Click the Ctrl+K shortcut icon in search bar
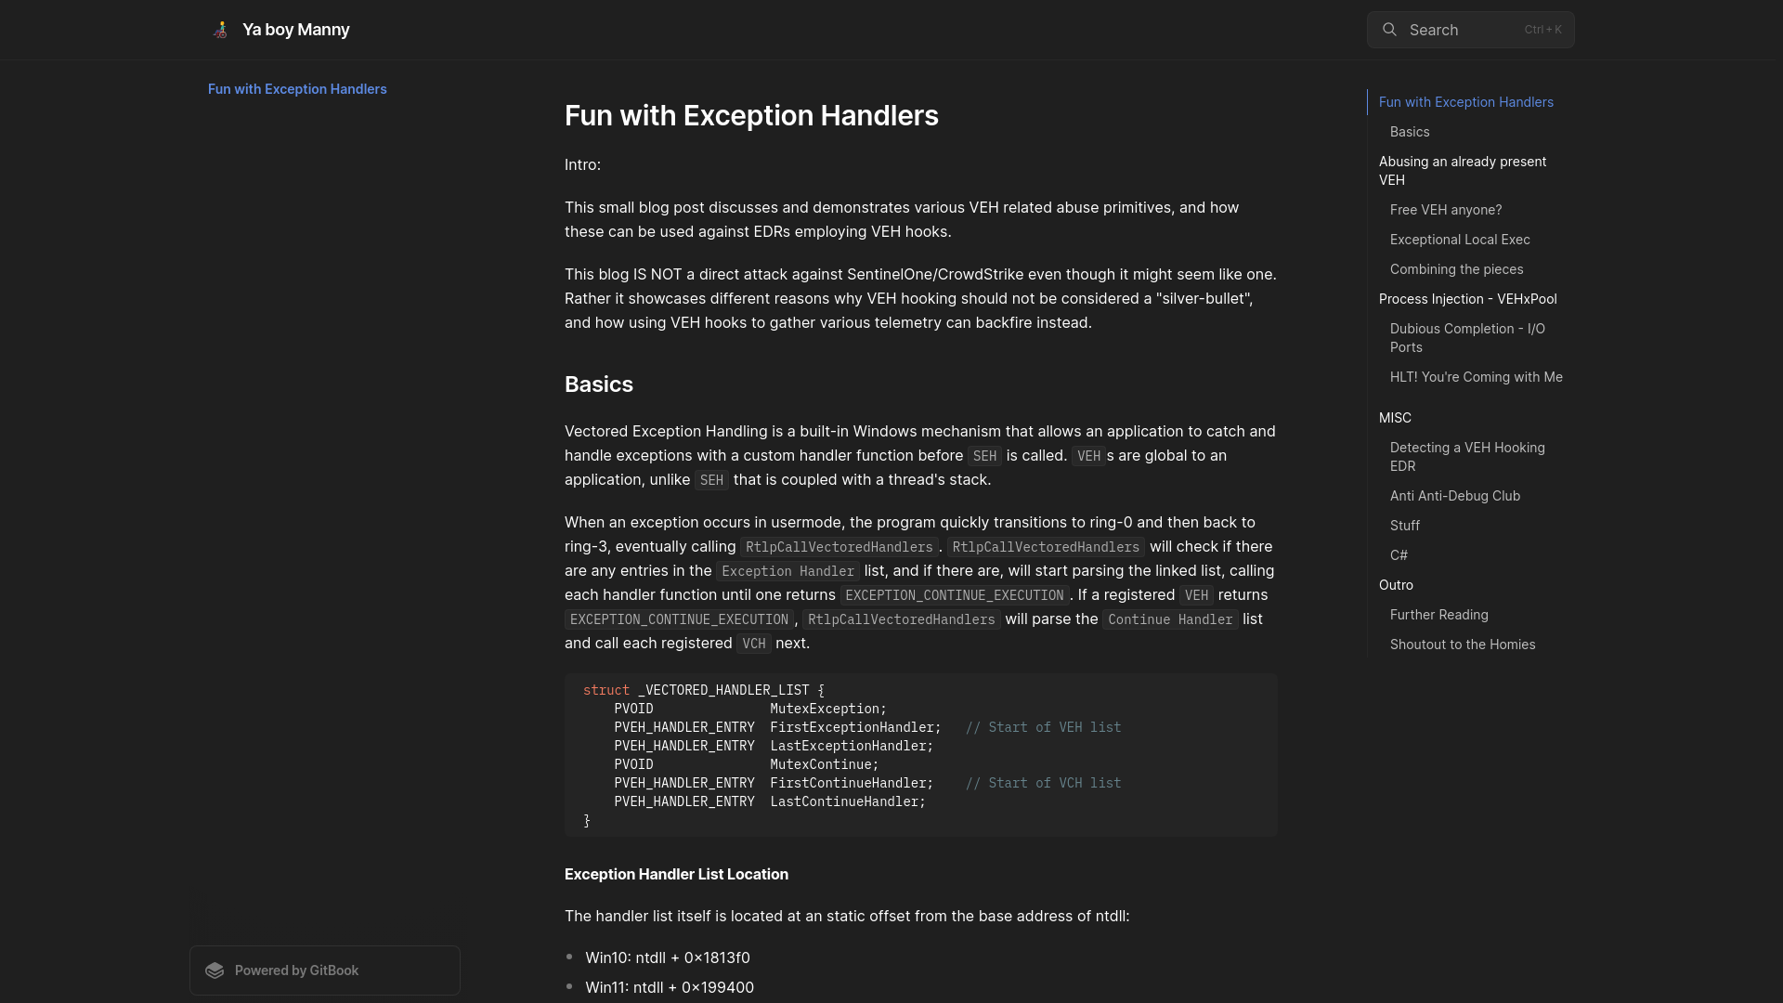Viewport: 1783px width, 1003px height. (1542, 30)
